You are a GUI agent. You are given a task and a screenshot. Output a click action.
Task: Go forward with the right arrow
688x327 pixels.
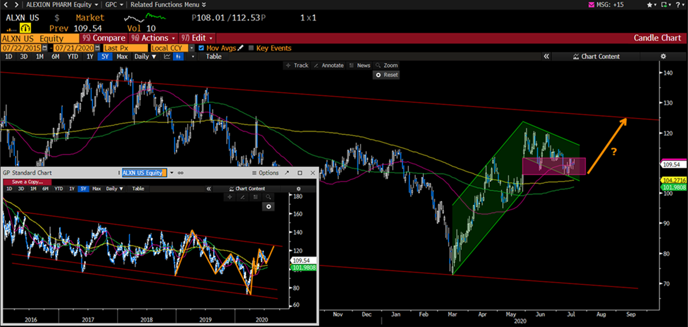16,5
